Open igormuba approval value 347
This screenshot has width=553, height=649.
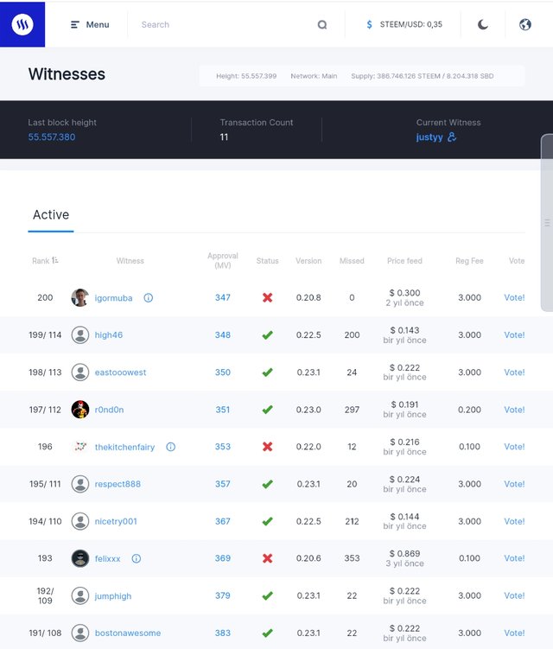point(223,297)
